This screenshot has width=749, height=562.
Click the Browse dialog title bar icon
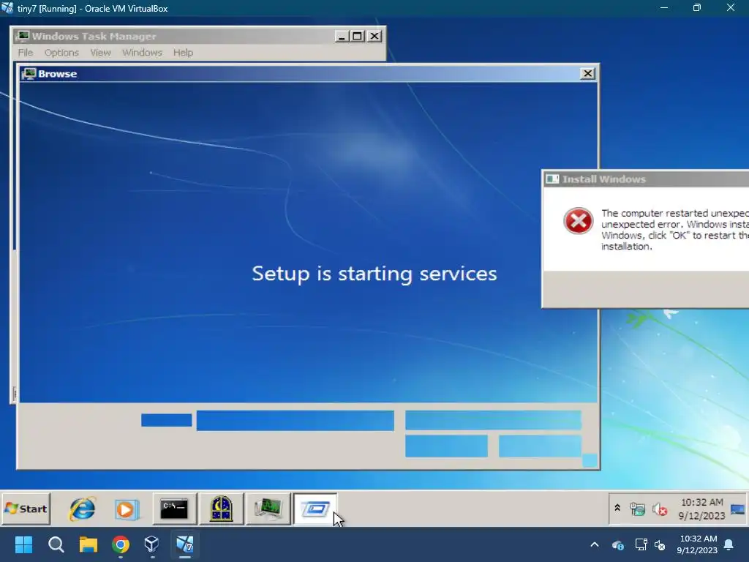(29, 74)
